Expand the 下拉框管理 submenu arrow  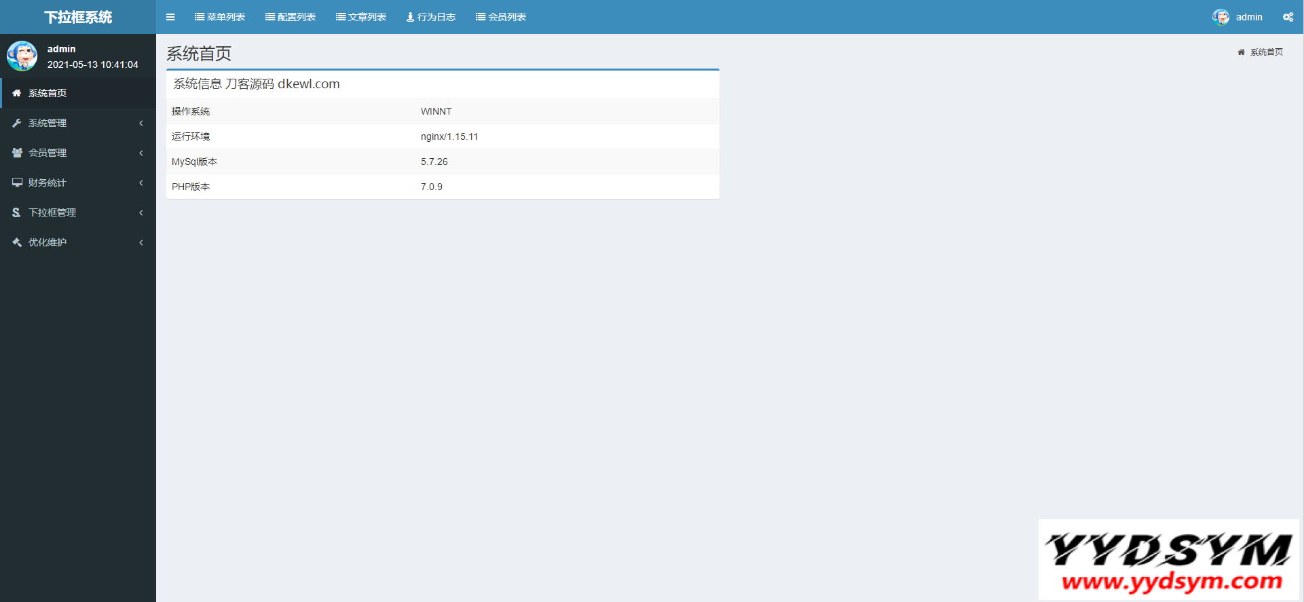pyautogui.click(x=141, y=212)
